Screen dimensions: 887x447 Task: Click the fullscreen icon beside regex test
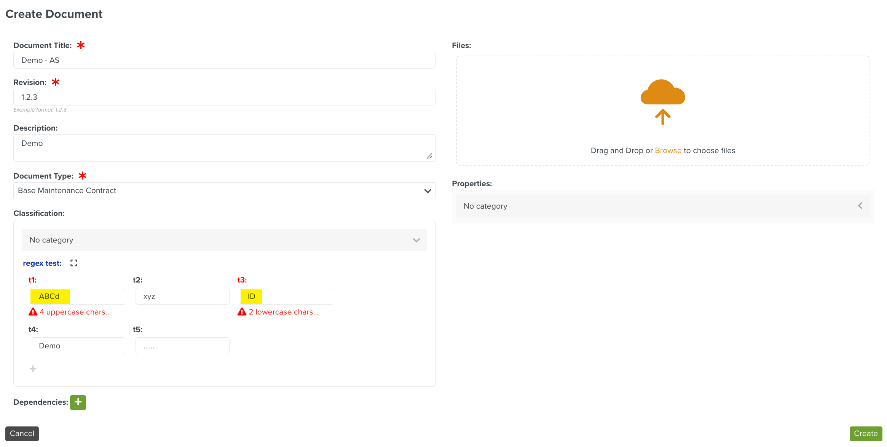[x=74, y=263]
